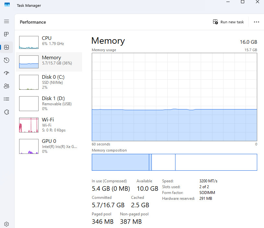264x228 pixels.
Task: Open the Users page icon
Action: 6,86
